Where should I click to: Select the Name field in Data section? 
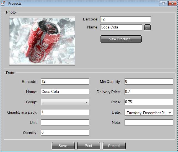click(65, 92)
